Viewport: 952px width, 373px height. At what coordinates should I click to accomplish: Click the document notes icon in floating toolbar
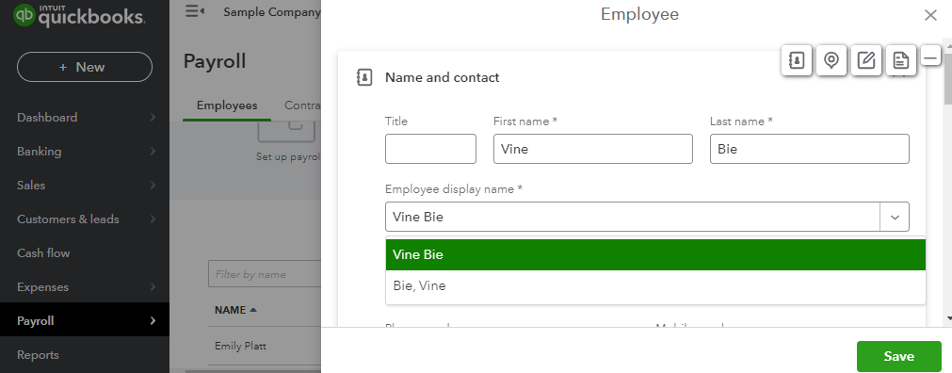click(x=901, y=60)
